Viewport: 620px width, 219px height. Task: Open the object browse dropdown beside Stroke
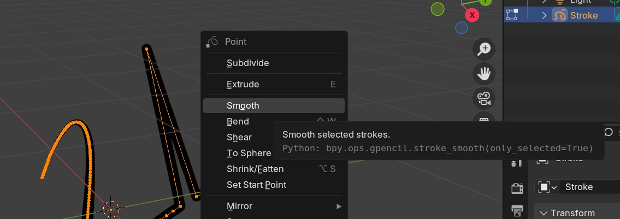[x=547, y=187]
